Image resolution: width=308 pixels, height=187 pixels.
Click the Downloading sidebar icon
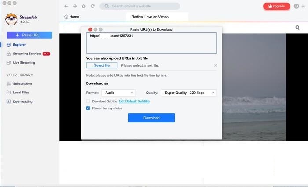[8, 101]
